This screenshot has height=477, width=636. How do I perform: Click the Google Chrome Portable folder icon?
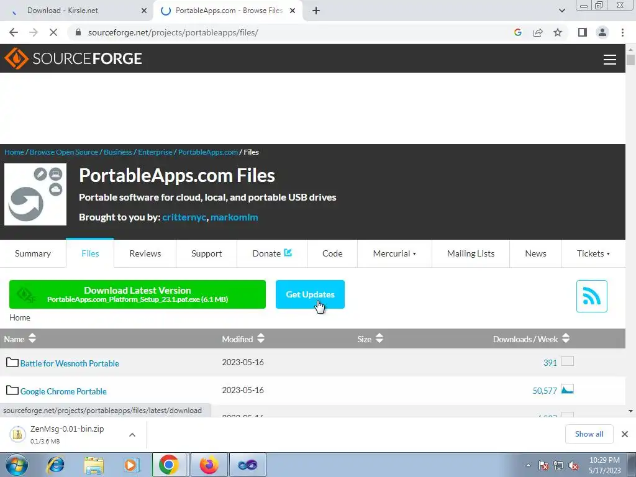pos(12,390)
